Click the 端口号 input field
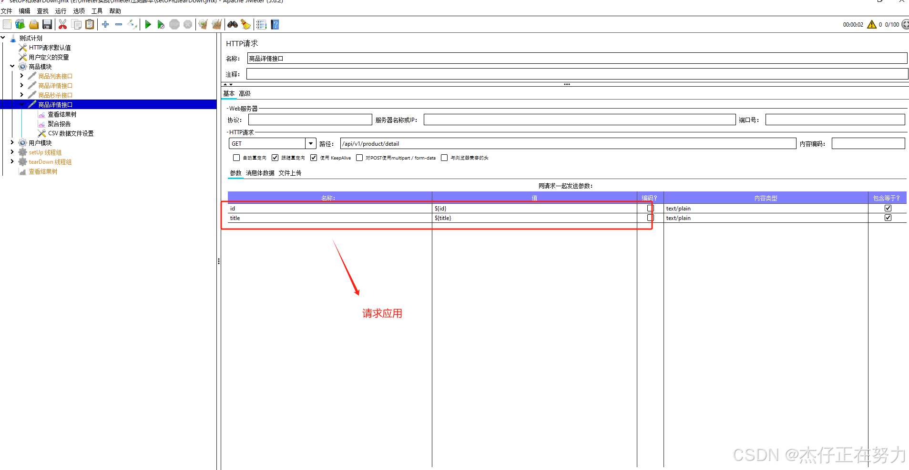 click(x=835, y=120)
